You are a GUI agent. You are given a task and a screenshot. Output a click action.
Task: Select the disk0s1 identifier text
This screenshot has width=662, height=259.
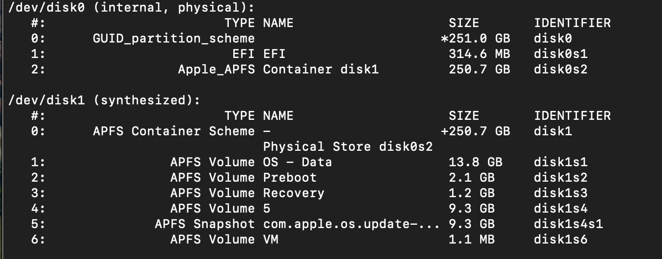click(x=561, y=54)
